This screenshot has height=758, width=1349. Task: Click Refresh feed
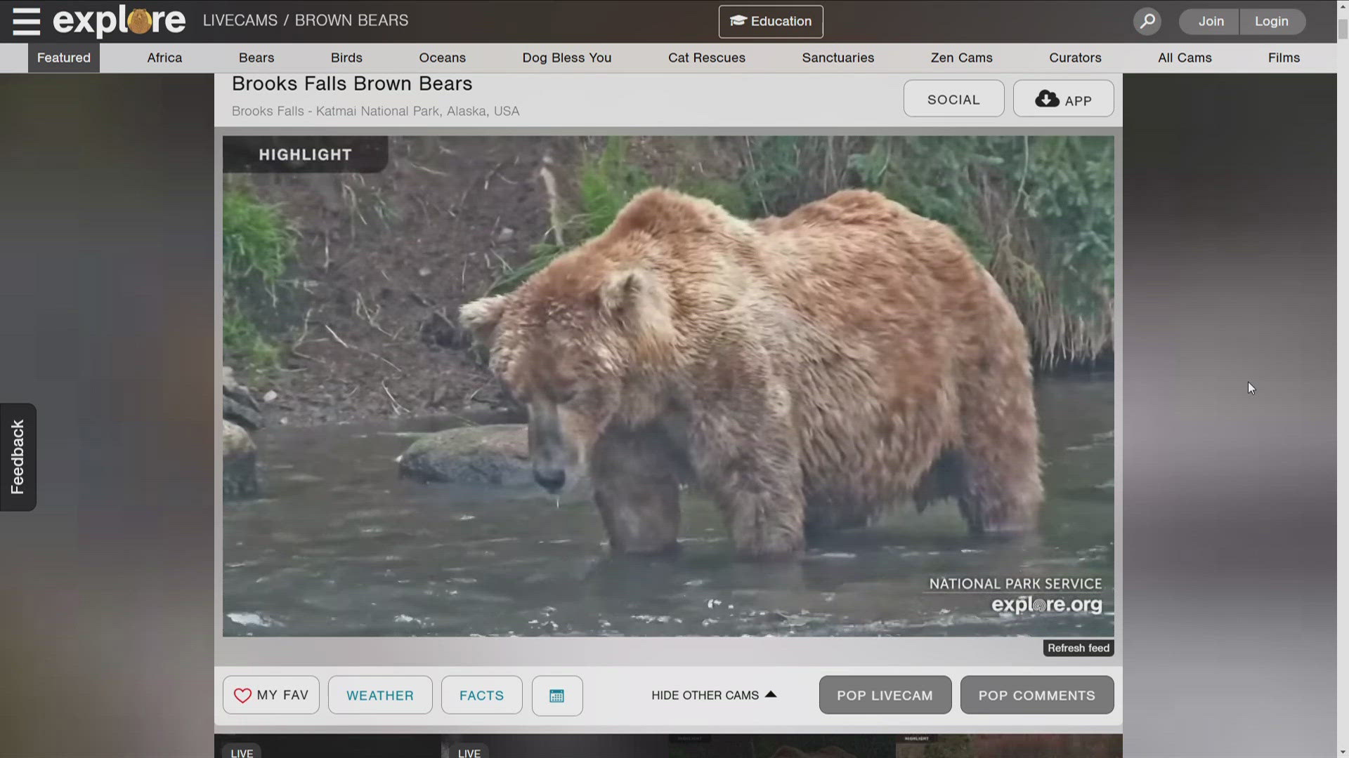1078,648
